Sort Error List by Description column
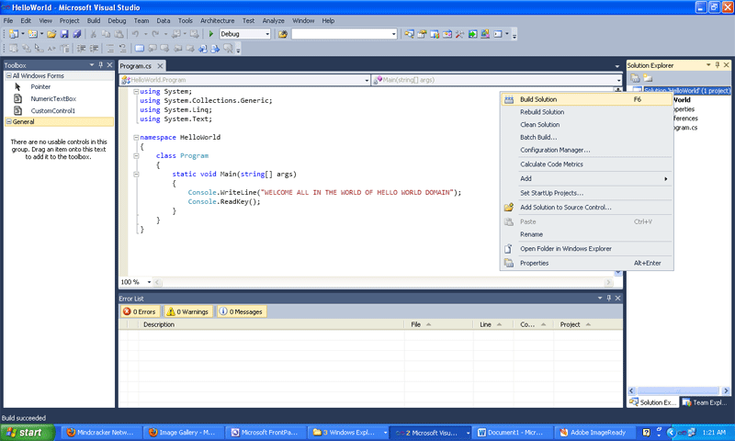The width and height of the screenshot is (735, 441). click(x=158, y=324)
